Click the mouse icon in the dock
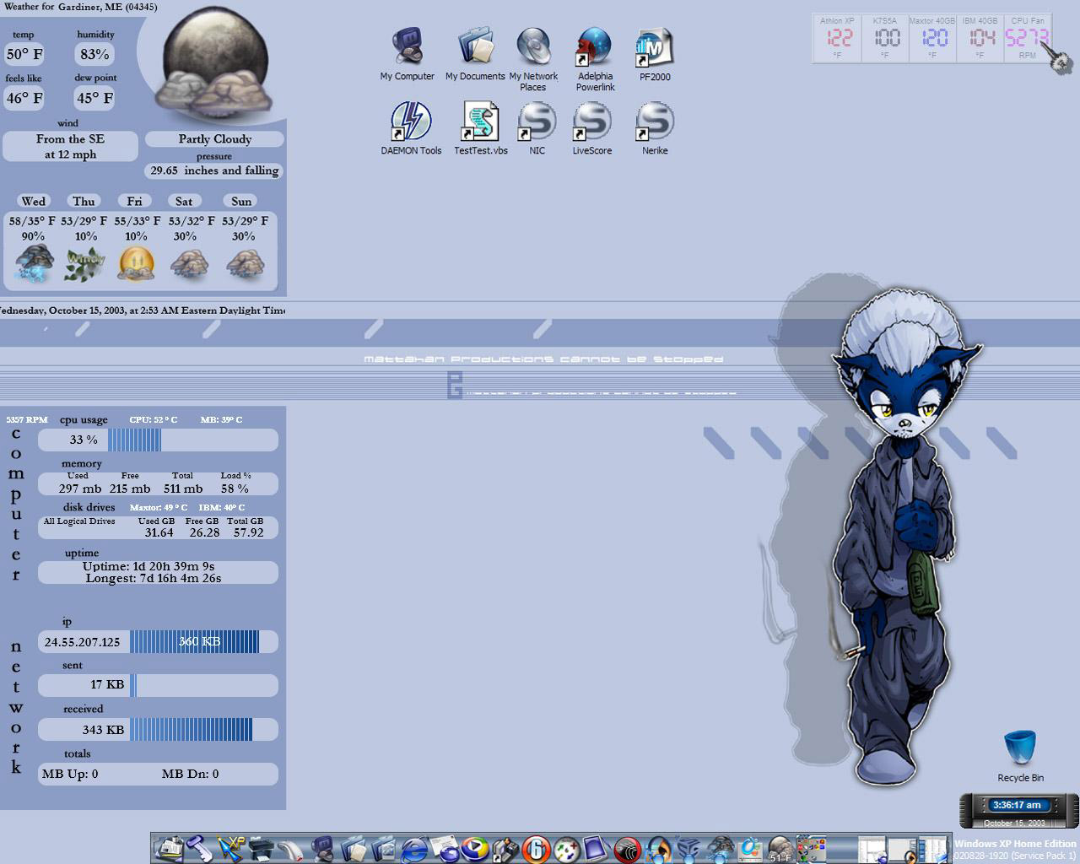1080x864 pixels. pyautogui.click(x=291, y=849)
